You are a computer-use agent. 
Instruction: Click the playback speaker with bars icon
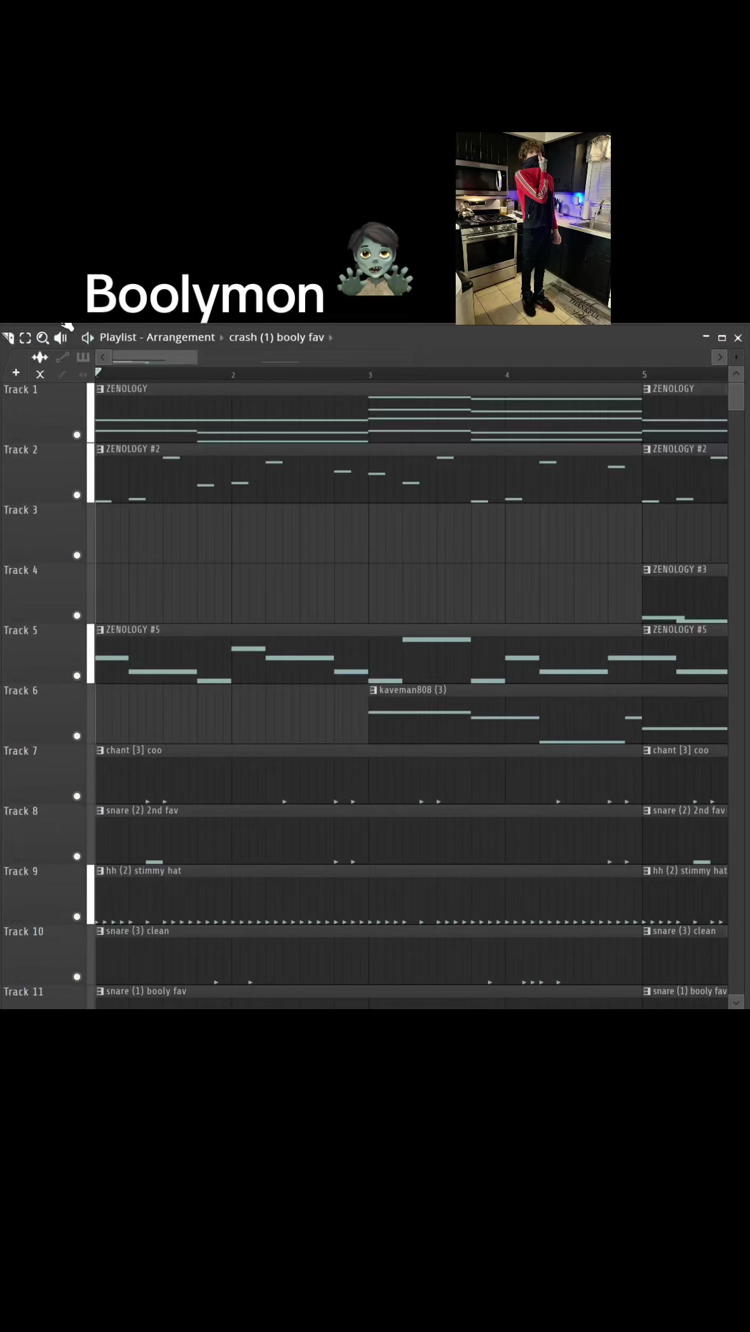(61, 338)
